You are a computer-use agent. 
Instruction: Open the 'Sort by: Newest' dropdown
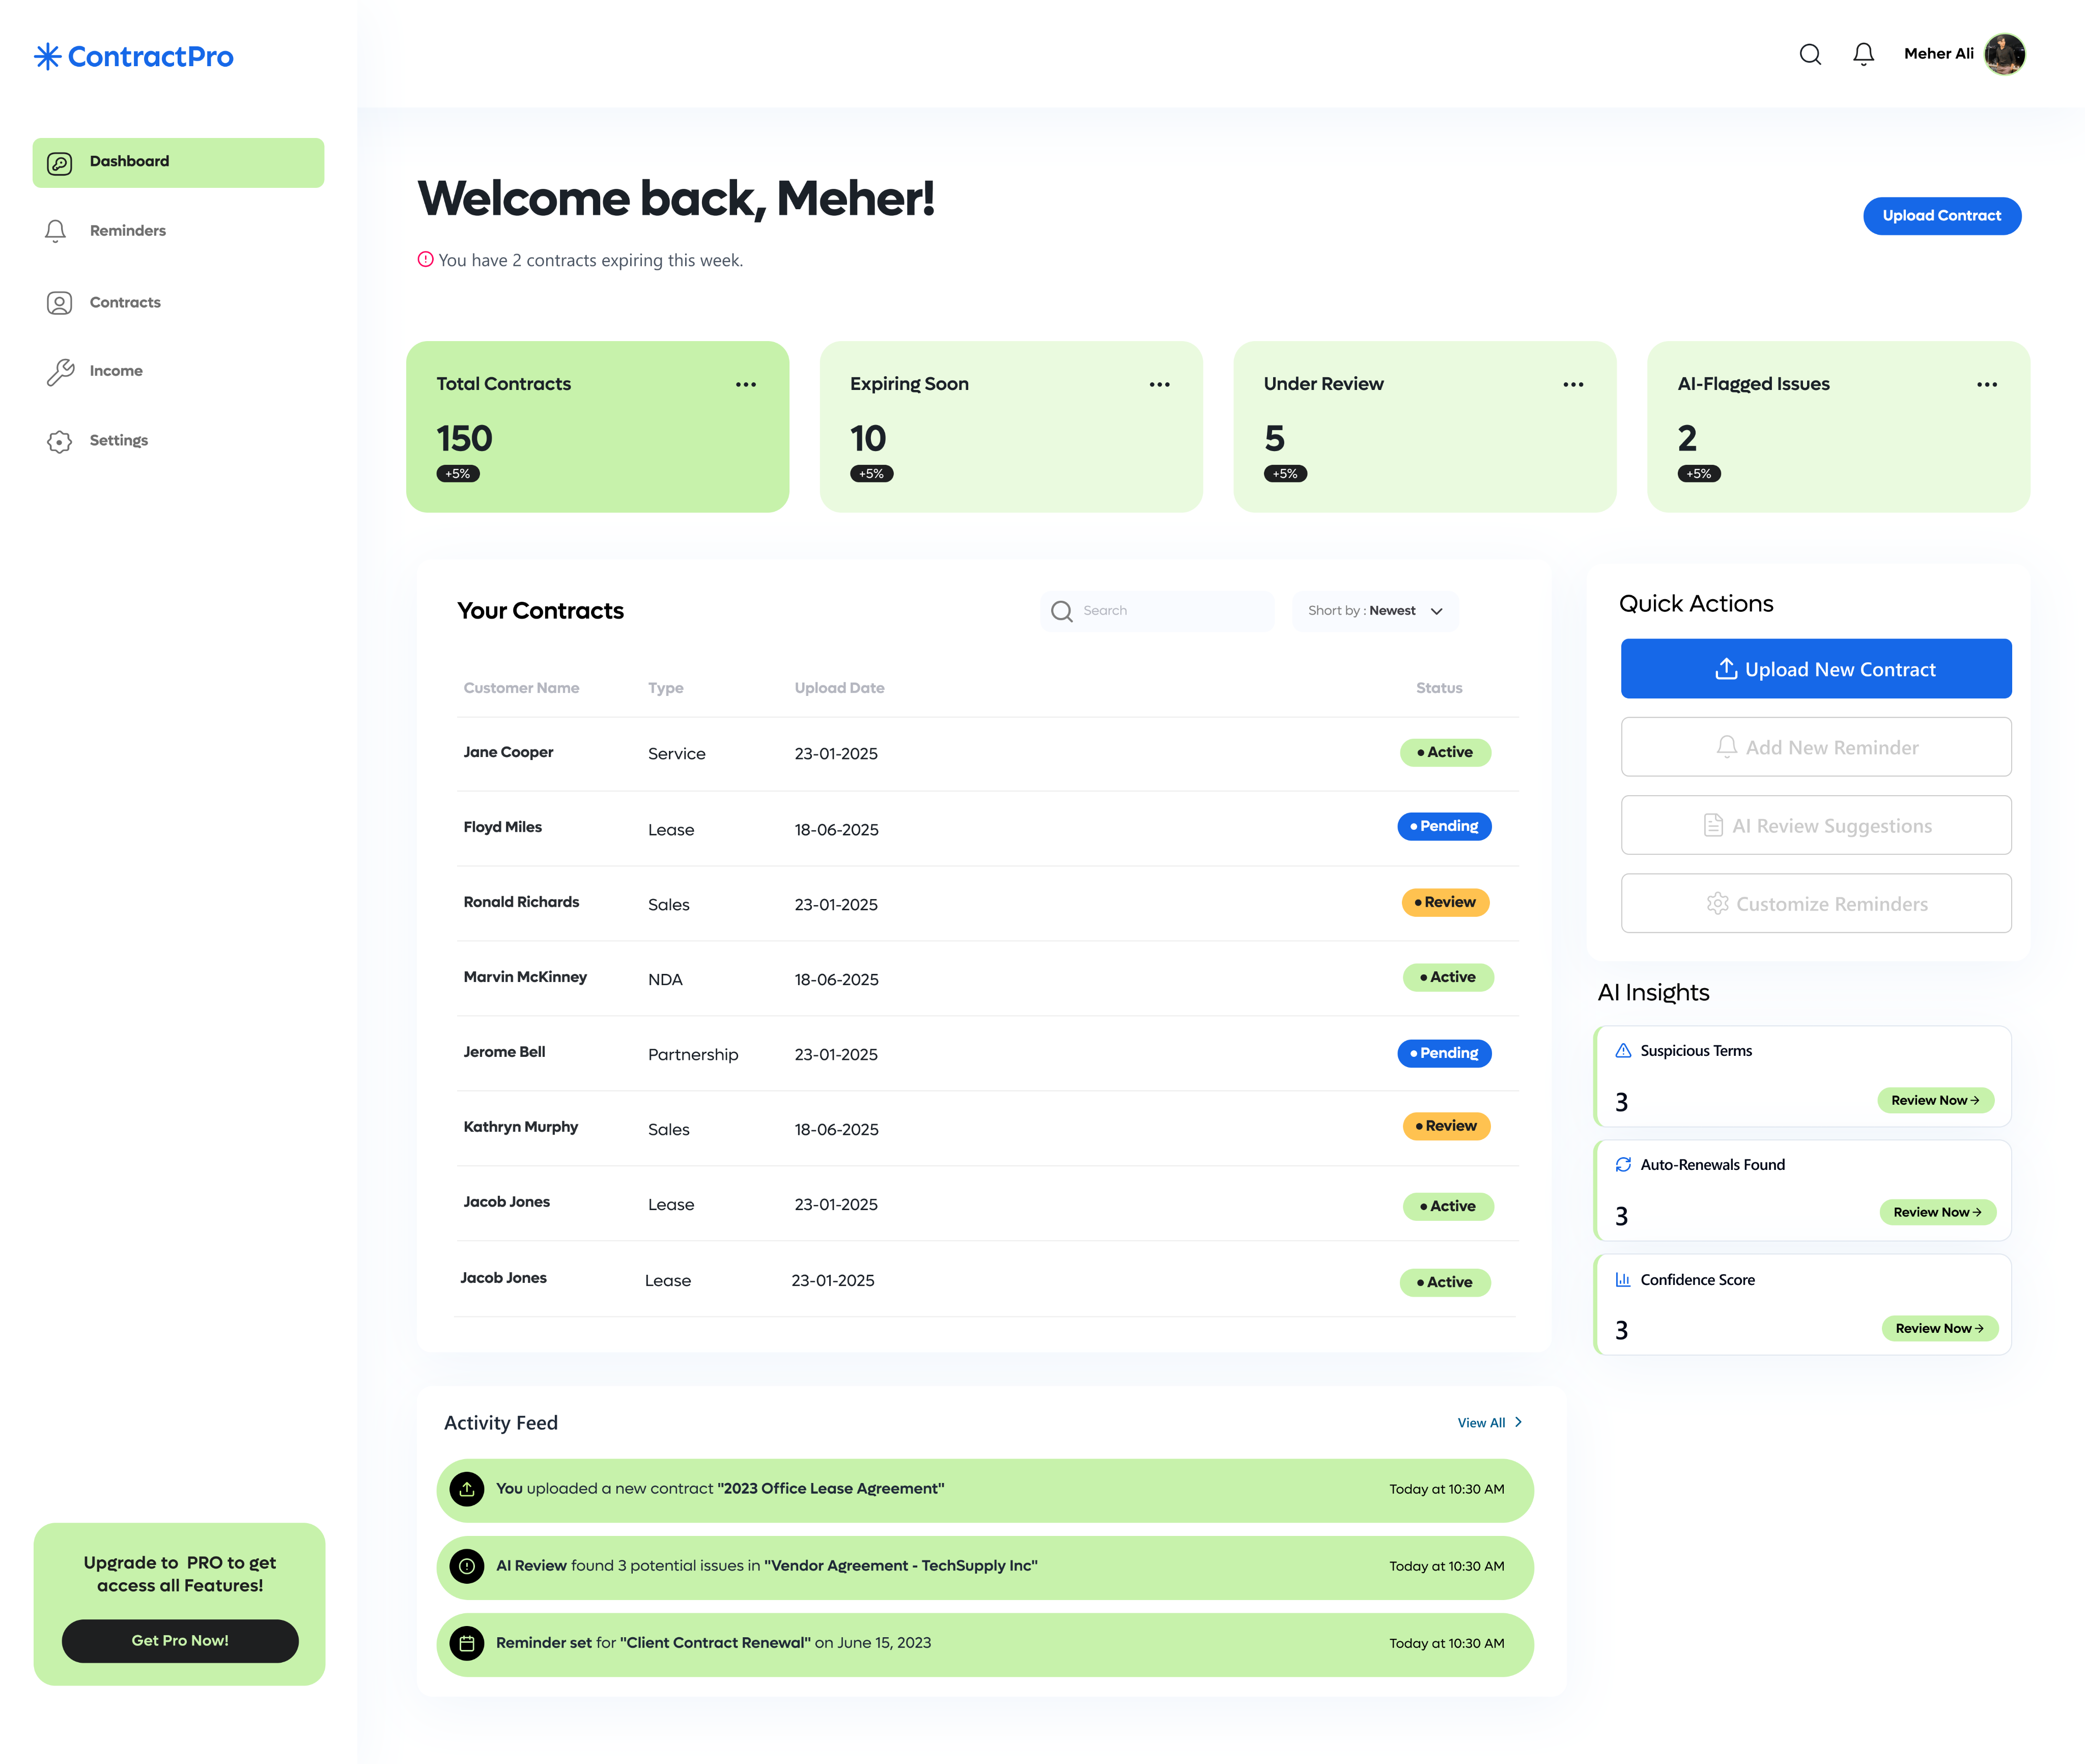tap(1374, 610)
